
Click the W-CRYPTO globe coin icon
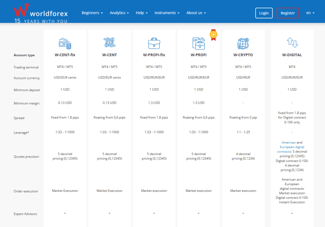tap(243, 43)
